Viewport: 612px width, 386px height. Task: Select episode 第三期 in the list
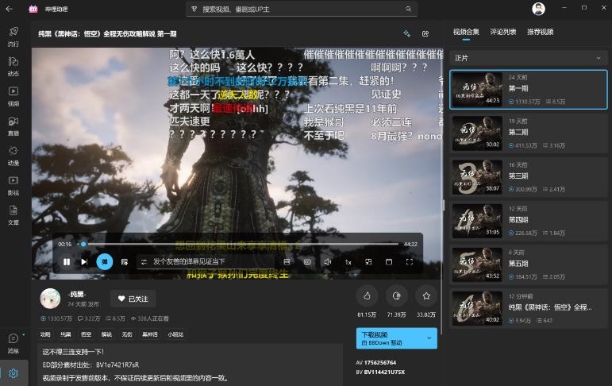[528, 177]
